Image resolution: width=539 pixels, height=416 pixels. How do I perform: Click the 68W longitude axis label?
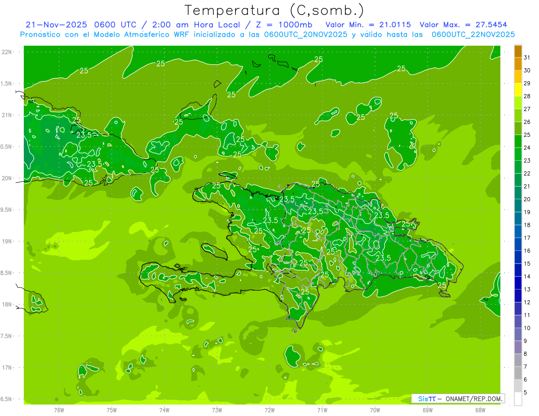(x=480, y=410)
